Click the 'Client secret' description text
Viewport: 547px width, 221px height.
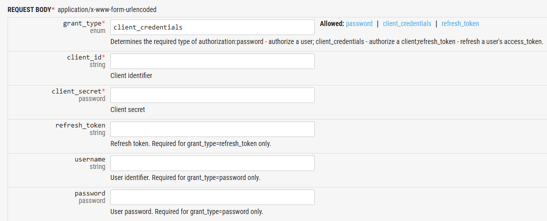(127, 109)
